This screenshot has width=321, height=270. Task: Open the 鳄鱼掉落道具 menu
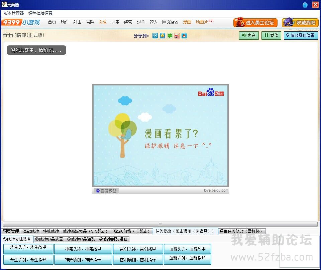click(x=40, y=13)
